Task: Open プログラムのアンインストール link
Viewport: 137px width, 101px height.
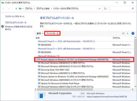Action: click(x=16, y=22)
